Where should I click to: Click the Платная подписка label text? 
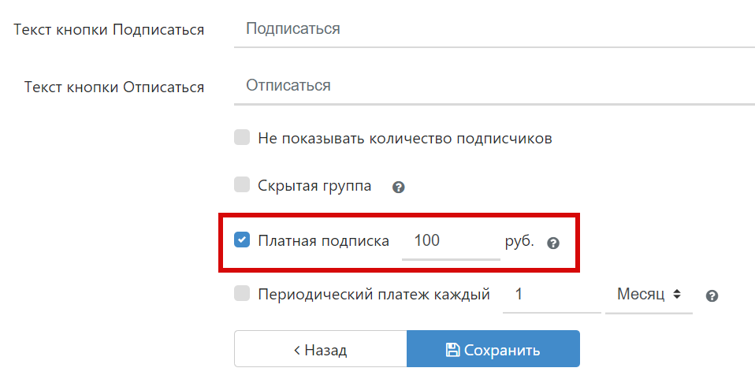(323, 241)
